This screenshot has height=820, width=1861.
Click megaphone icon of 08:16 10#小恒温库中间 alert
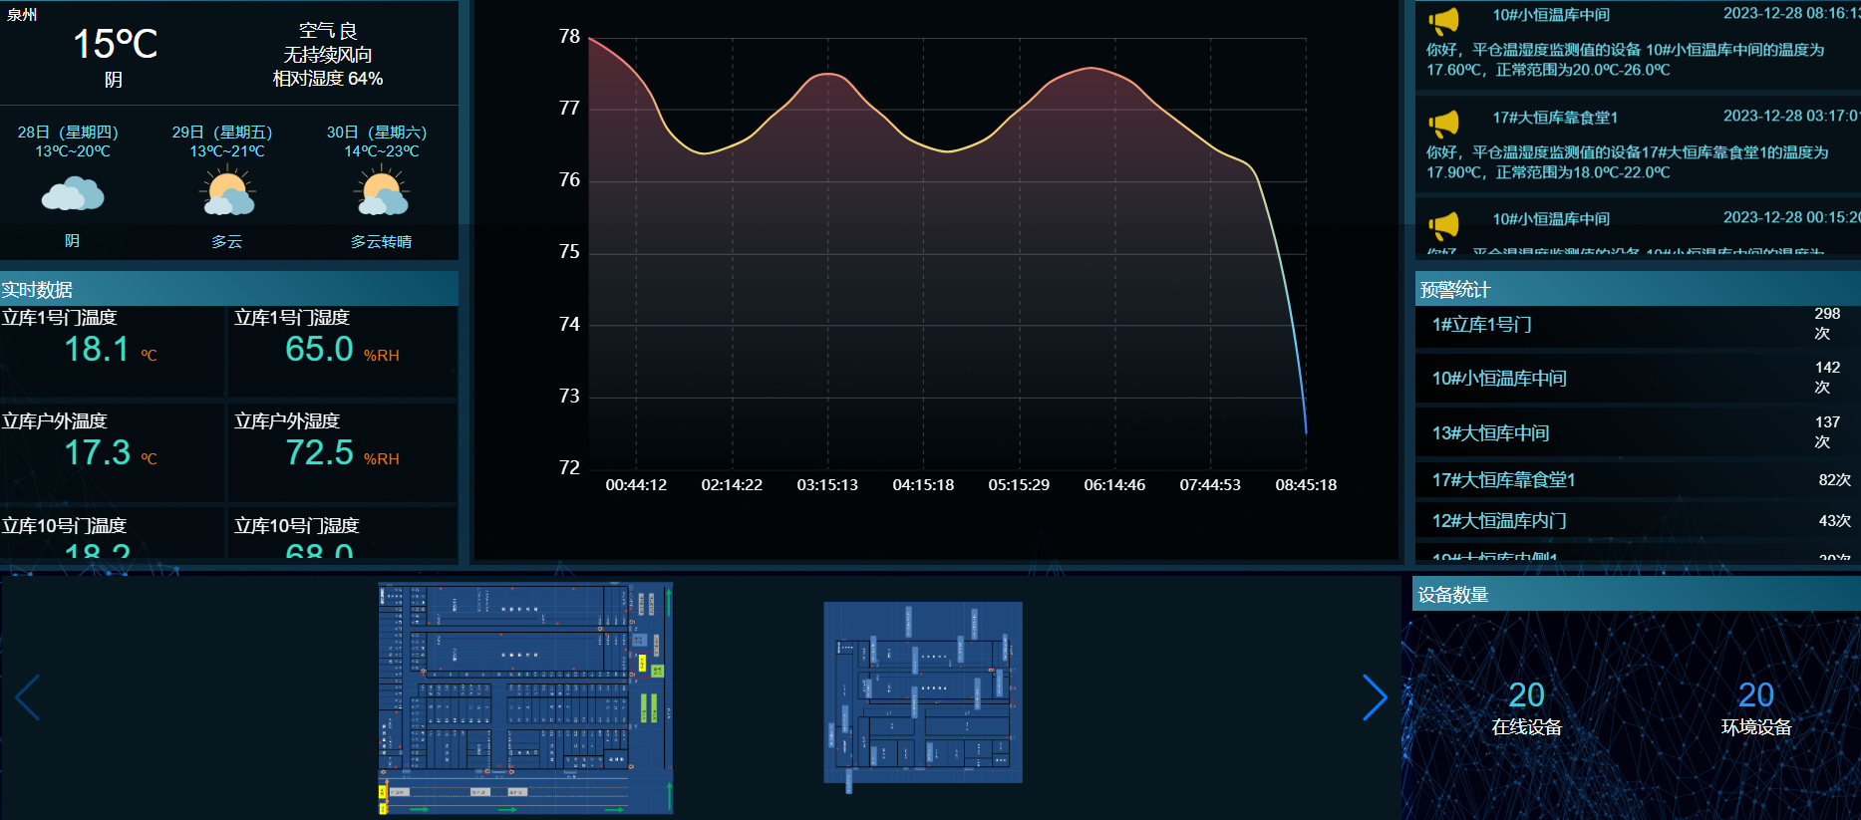pyautogui.click(x=1443, y=20)
